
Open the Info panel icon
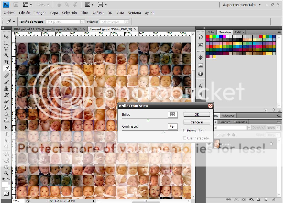point(201,74)
